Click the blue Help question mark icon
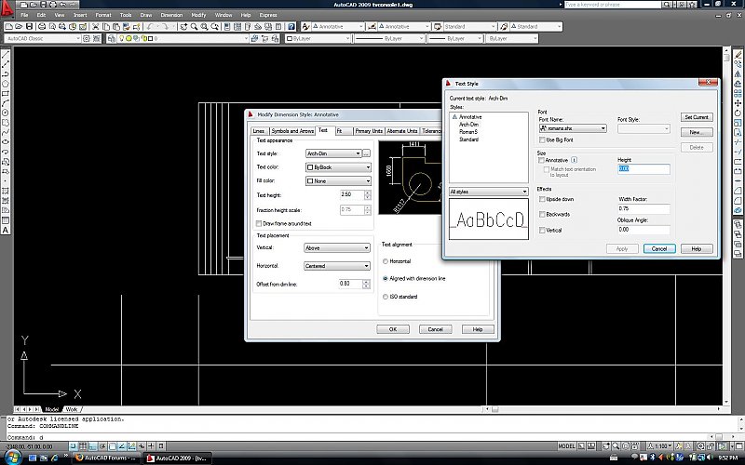This screenshot has height=465, width=745. [291, 27]
